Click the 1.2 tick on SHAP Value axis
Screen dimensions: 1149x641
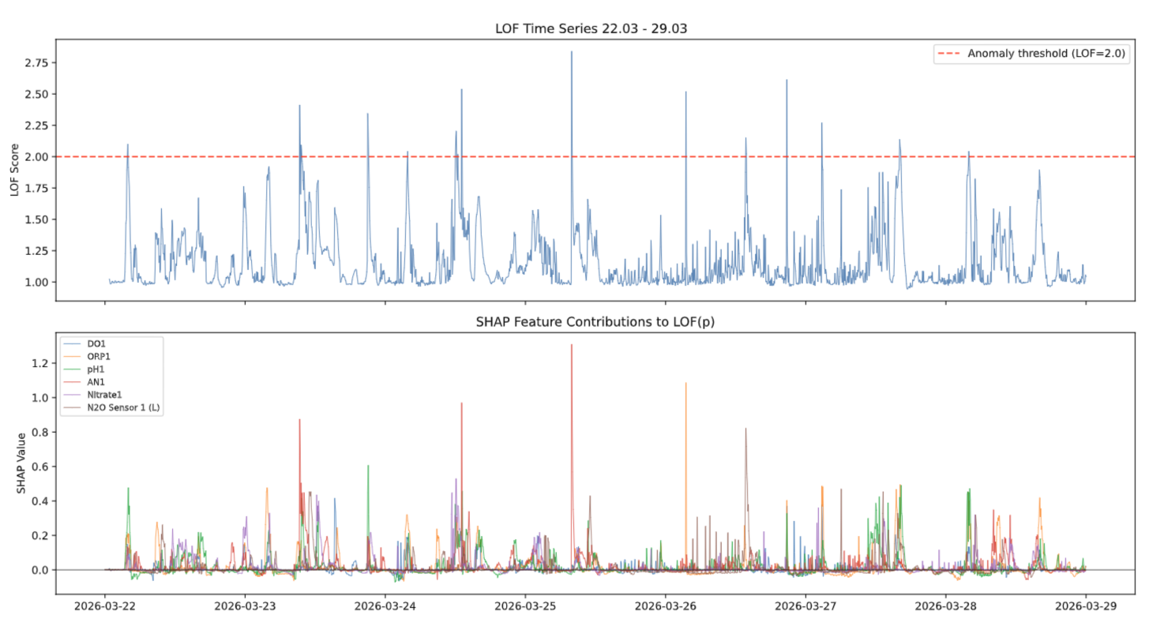click(40, 363)
